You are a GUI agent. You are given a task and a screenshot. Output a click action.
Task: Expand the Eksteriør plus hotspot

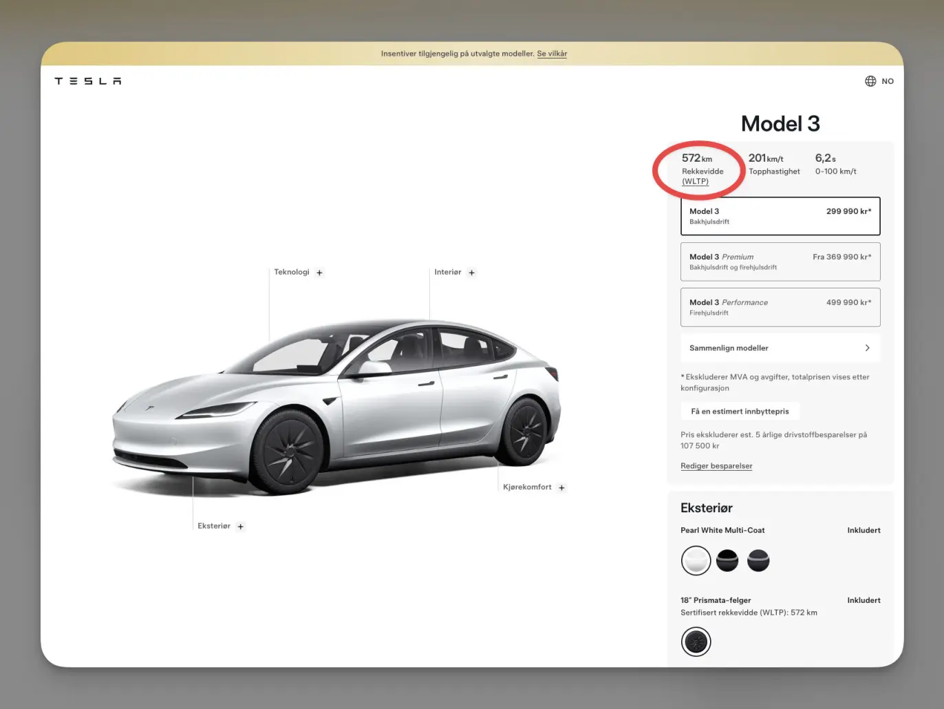(240, 527)
